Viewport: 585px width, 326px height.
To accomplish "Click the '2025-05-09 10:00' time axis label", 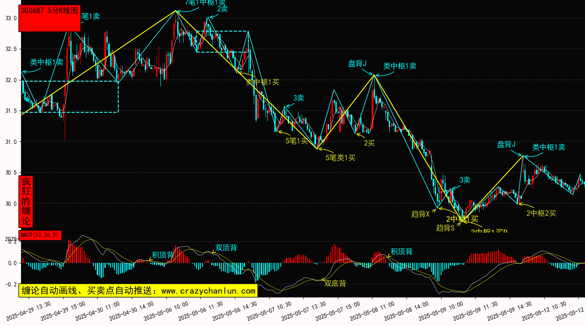I will (441, 310).
